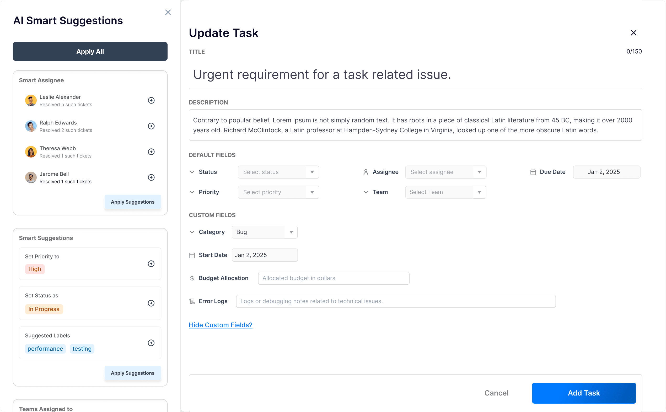Screen dimensions: 666x412
Task: Close the AI Smart Suggestions panel
Action: point(168,12)
